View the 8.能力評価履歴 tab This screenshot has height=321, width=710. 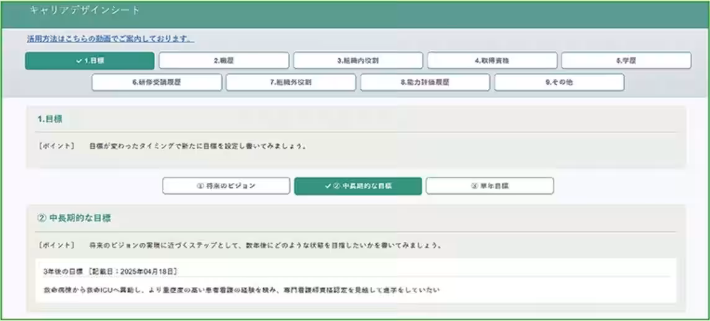(425, 82)
